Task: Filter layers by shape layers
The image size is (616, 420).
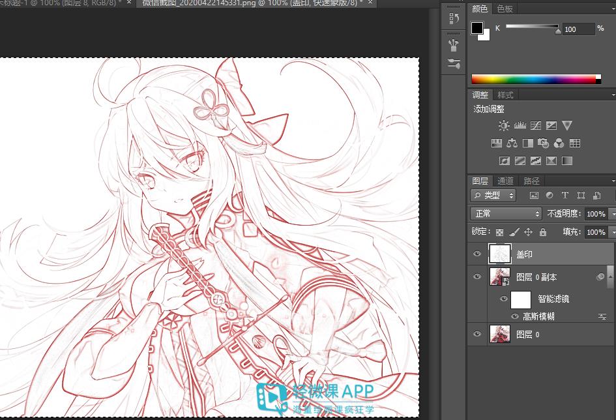Action: tap(581, 195)
